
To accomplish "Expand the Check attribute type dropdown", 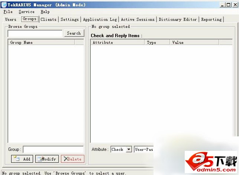I will (129, 149).
